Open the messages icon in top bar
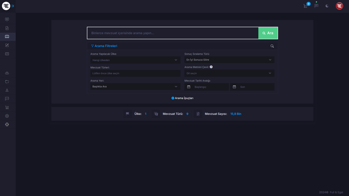The image size is (349, 196). 316,6
